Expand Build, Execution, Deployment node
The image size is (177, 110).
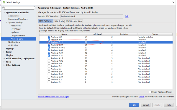coord(4,58)
